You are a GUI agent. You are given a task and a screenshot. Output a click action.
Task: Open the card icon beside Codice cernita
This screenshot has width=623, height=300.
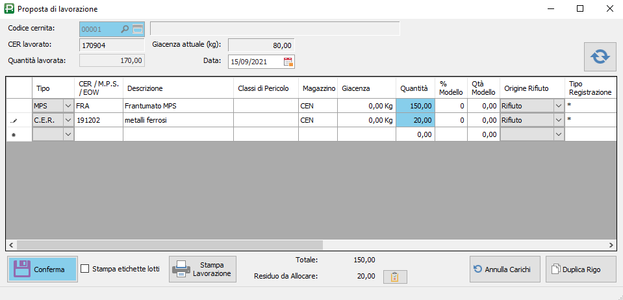tap(138, 29)
